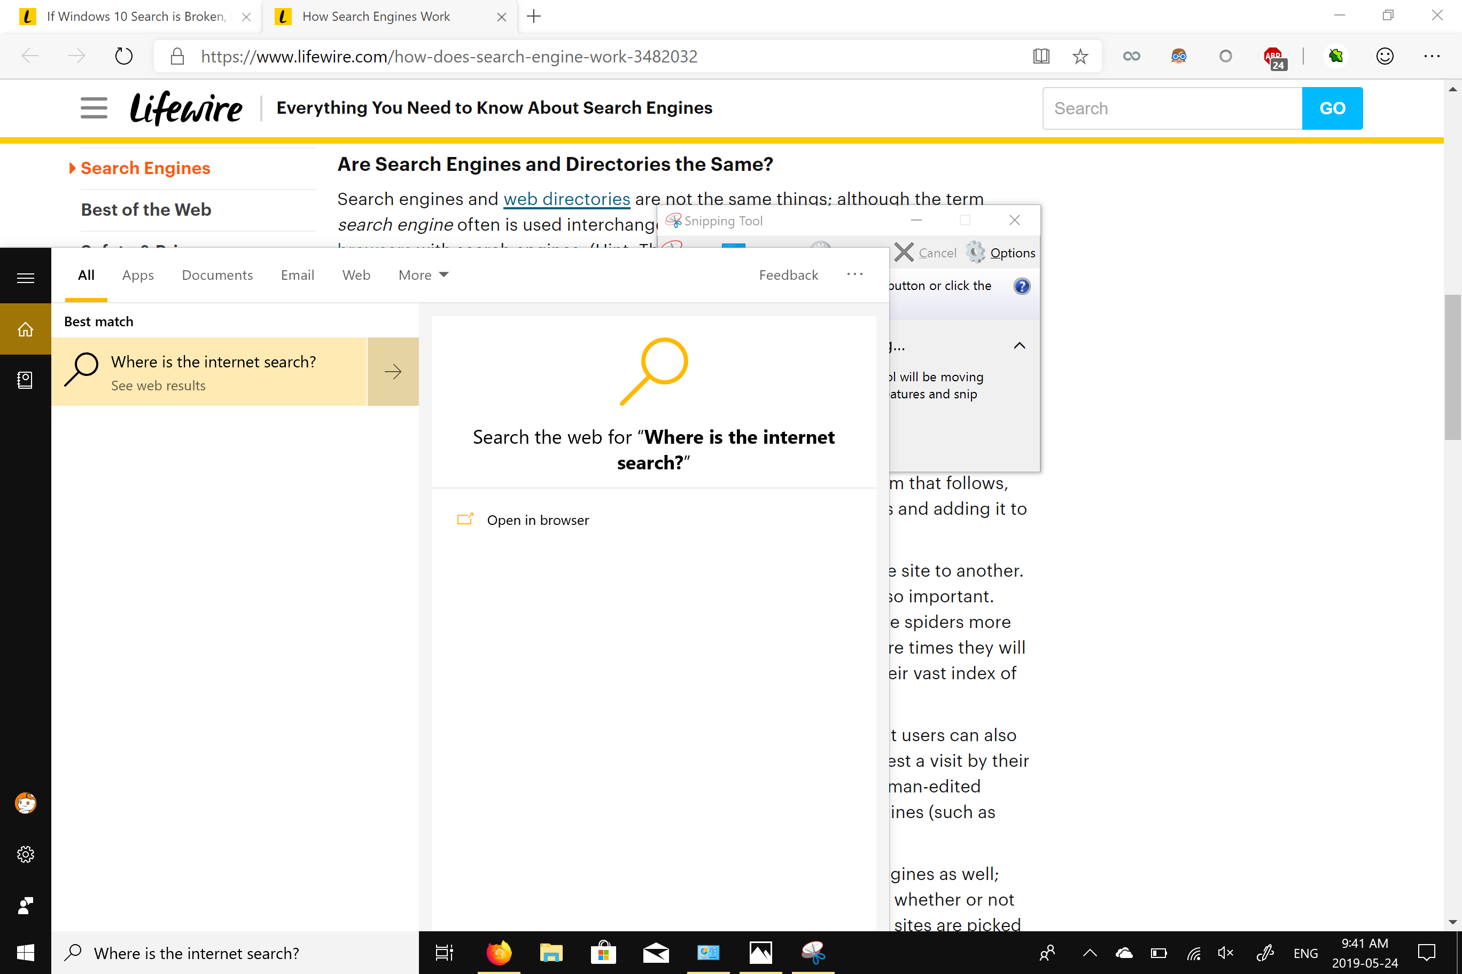Image resolution: width=1462 pixels, height=974 pixels.
Task: Switch to the Documents search tab
Action: [217, 275]
